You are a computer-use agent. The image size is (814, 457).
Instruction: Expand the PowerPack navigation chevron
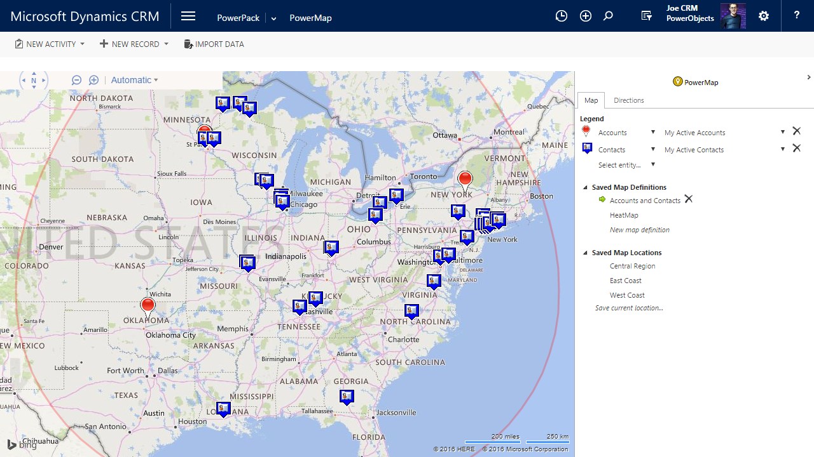274,18
